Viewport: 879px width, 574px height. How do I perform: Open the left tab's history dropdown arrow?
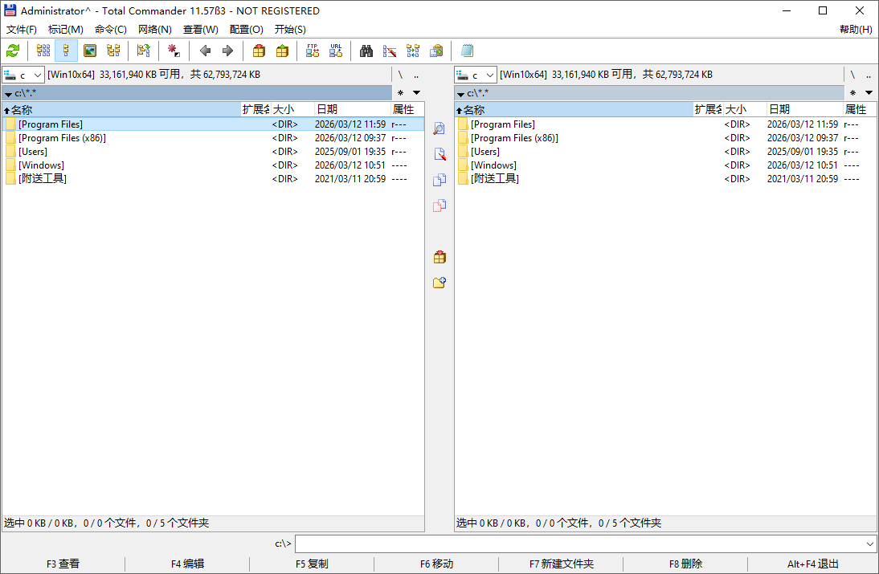[x=7, y=92]
